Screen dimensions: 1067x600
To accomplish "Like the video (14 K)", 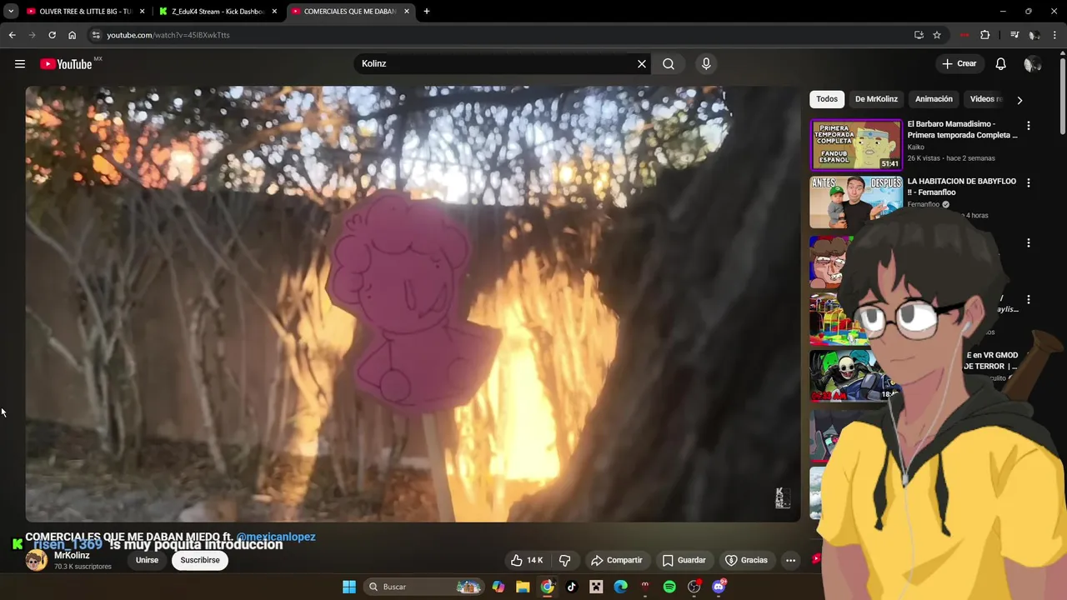I will [527, 560].
